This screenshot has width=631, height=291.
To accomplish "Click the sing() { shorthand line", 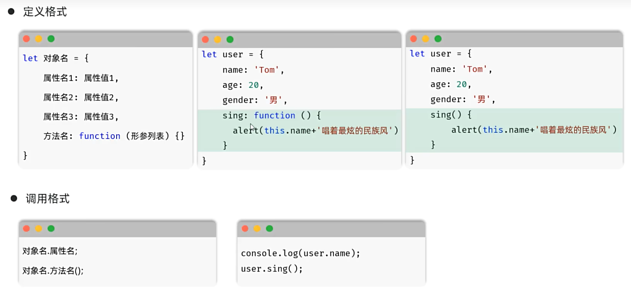I will click(x=451, y=115).
